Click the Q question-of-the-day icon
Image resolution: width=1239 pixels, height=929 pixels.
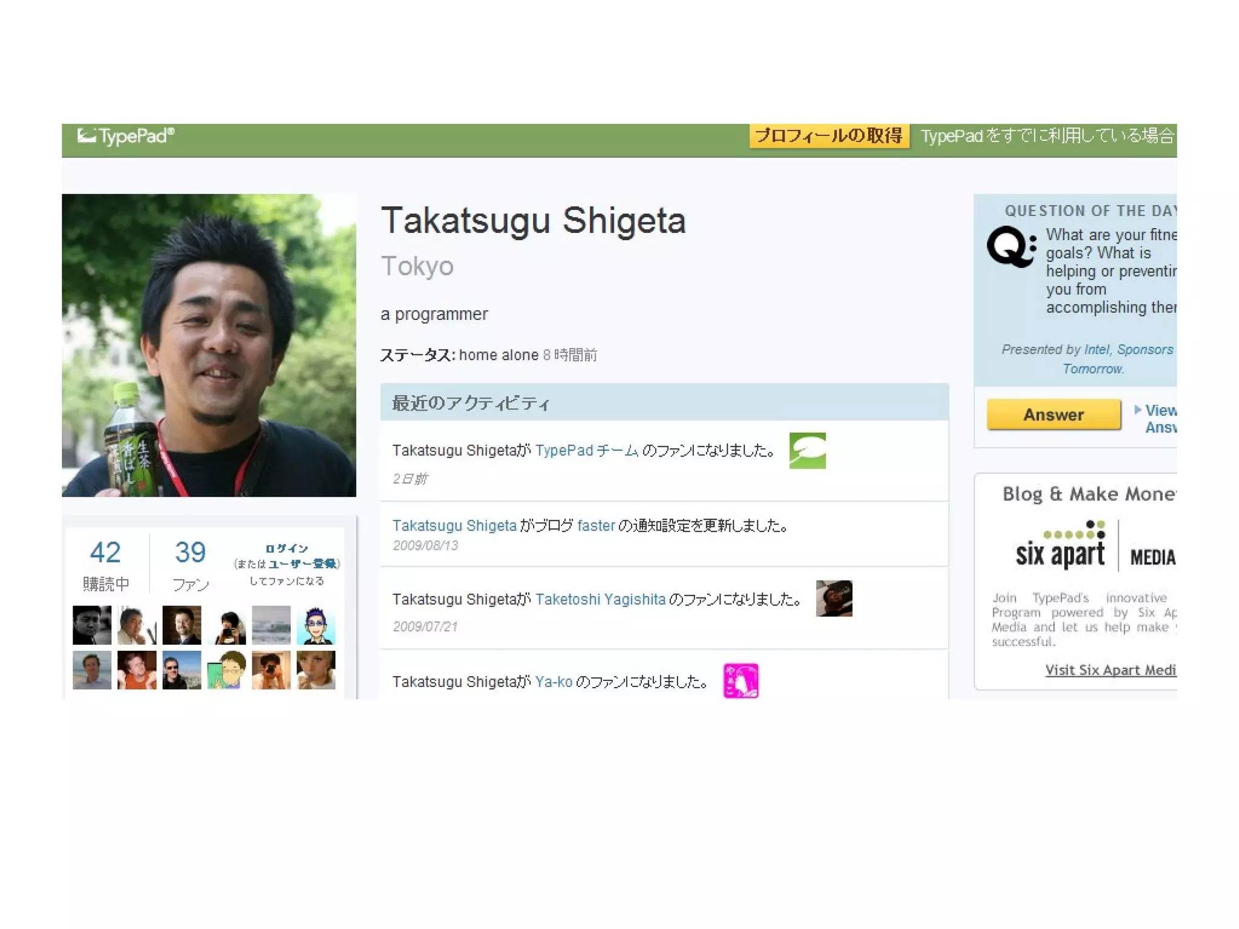pyautogui.click(x=1011, y=246)
